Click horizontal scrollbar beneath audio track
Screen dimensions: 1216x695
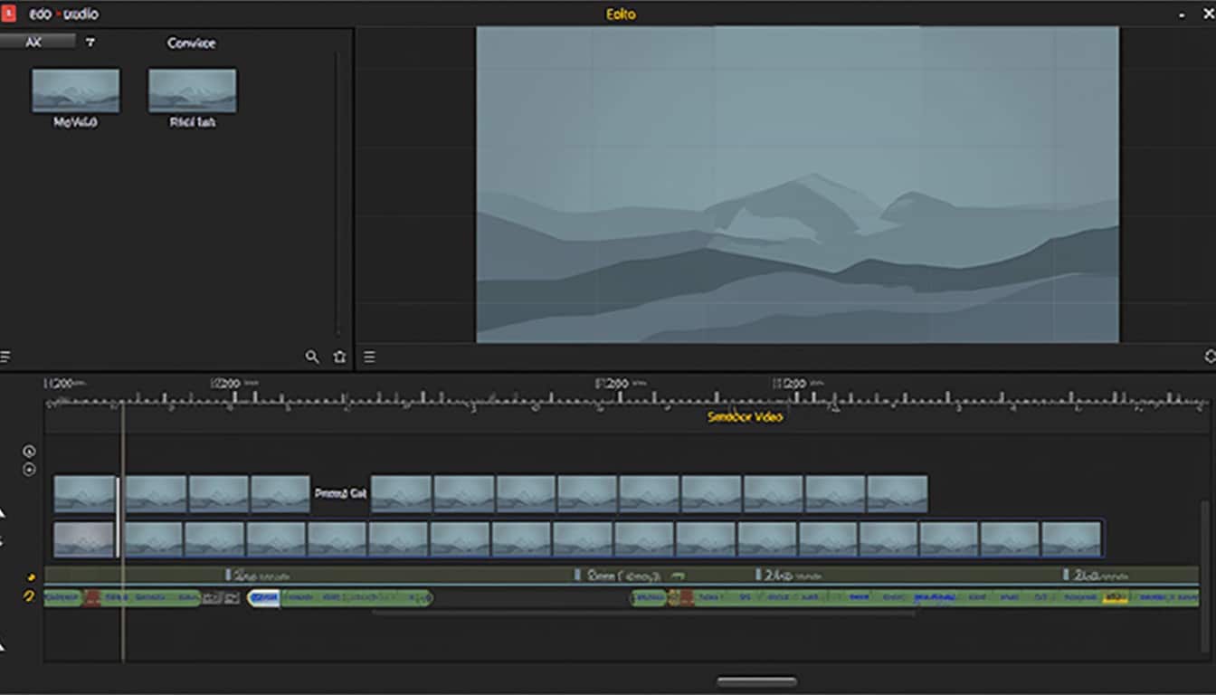[x=644, y=613]
